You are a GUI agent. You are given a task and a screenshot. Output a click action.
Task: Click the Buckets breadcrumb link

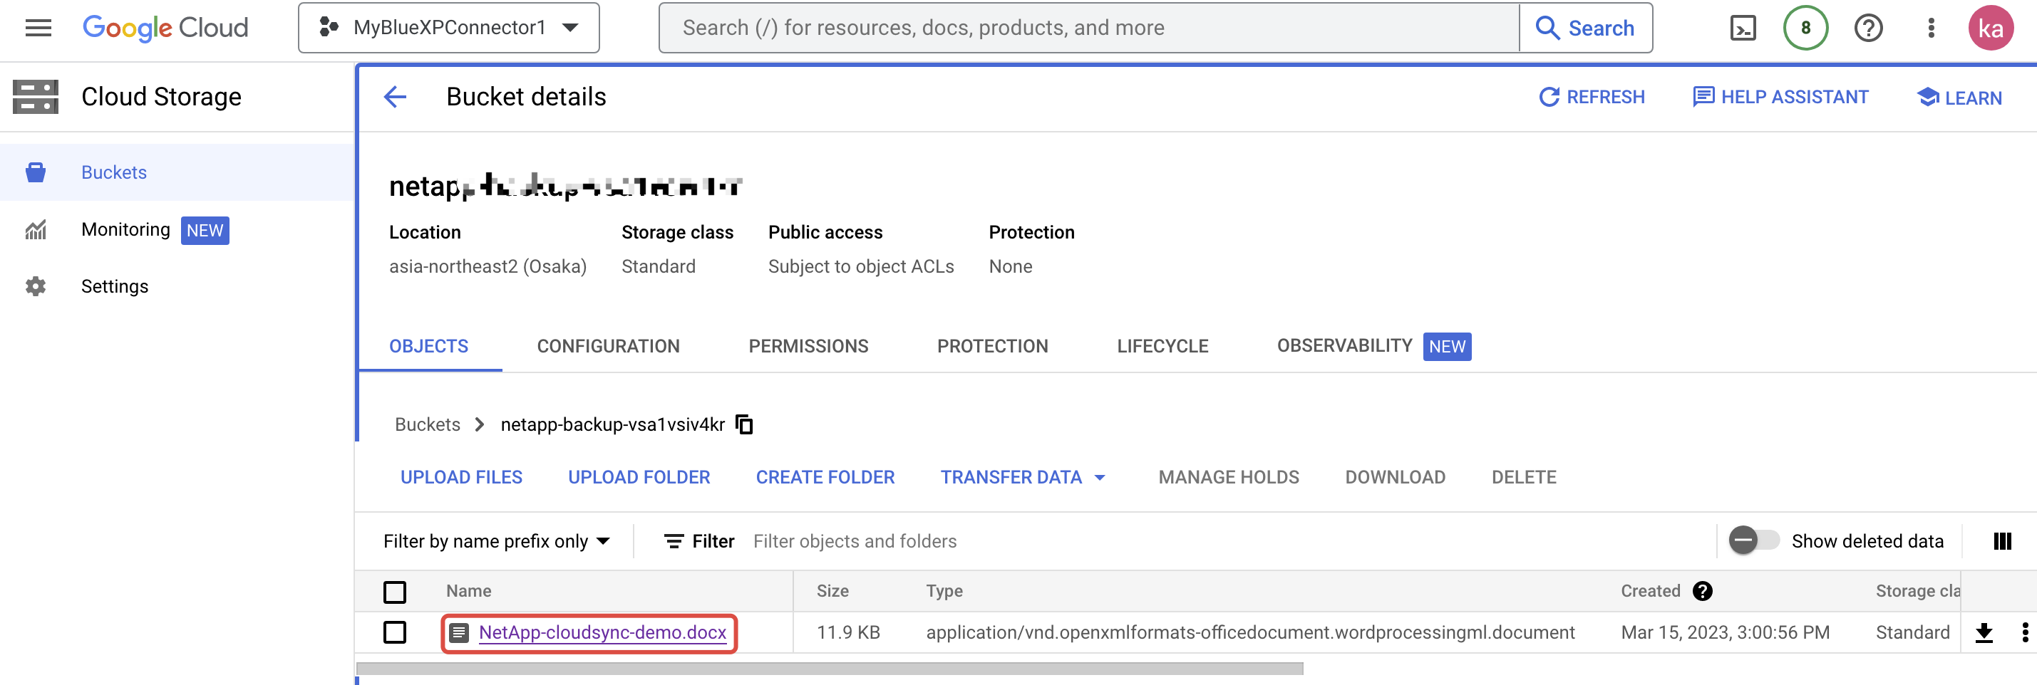point(427,424)
